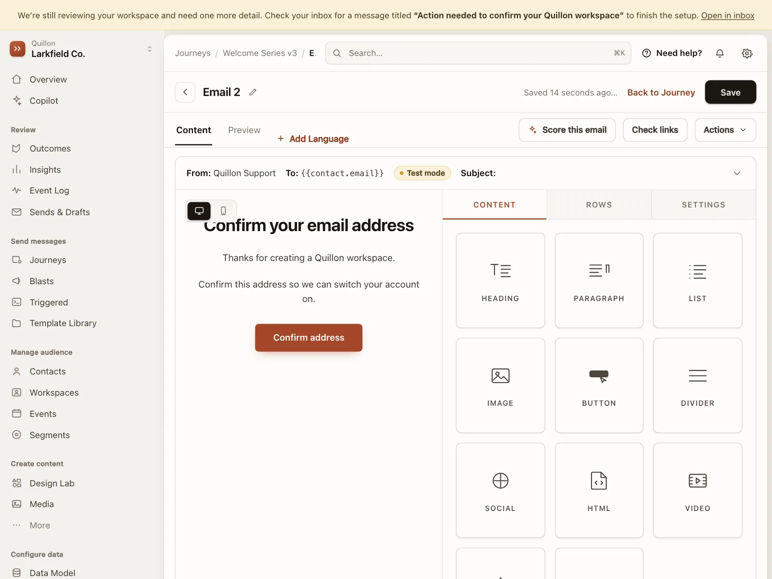Click Back to Journey link
The image size is (772, 579).
tap(661, 93)
